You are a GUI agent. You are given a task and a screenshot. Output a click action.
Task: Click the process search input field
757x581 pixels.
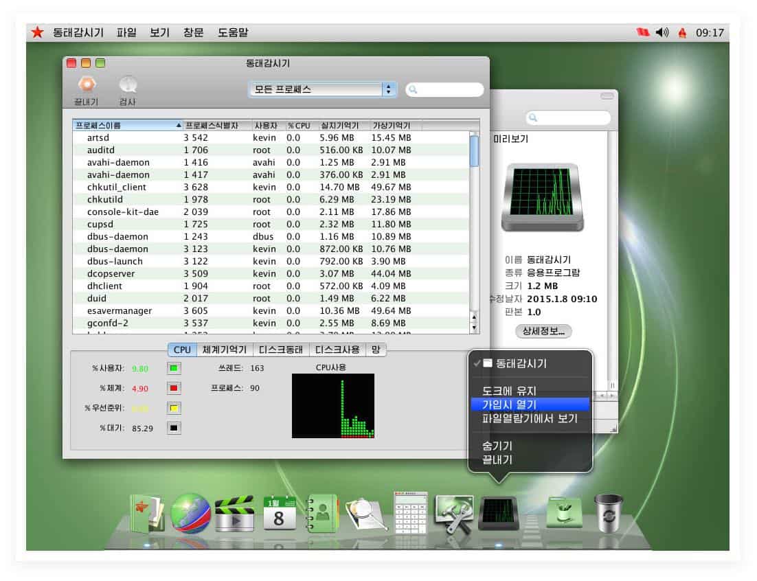444,90
